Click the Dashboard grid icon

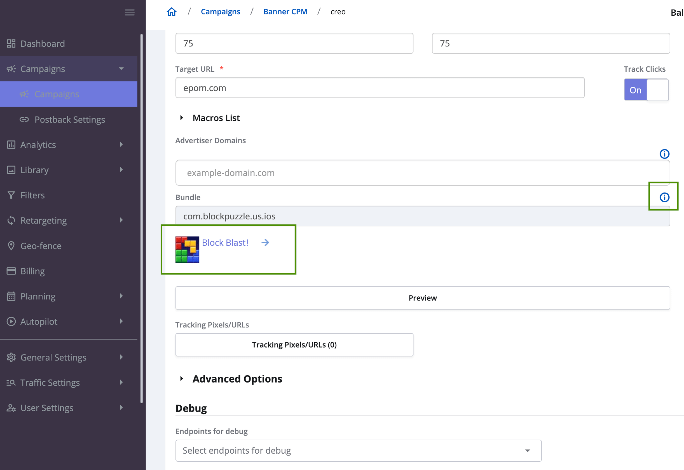pyautogui.click(x=11, y=43)
